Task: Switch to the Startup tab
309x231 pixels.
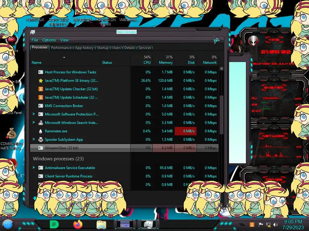Action: 103,48
